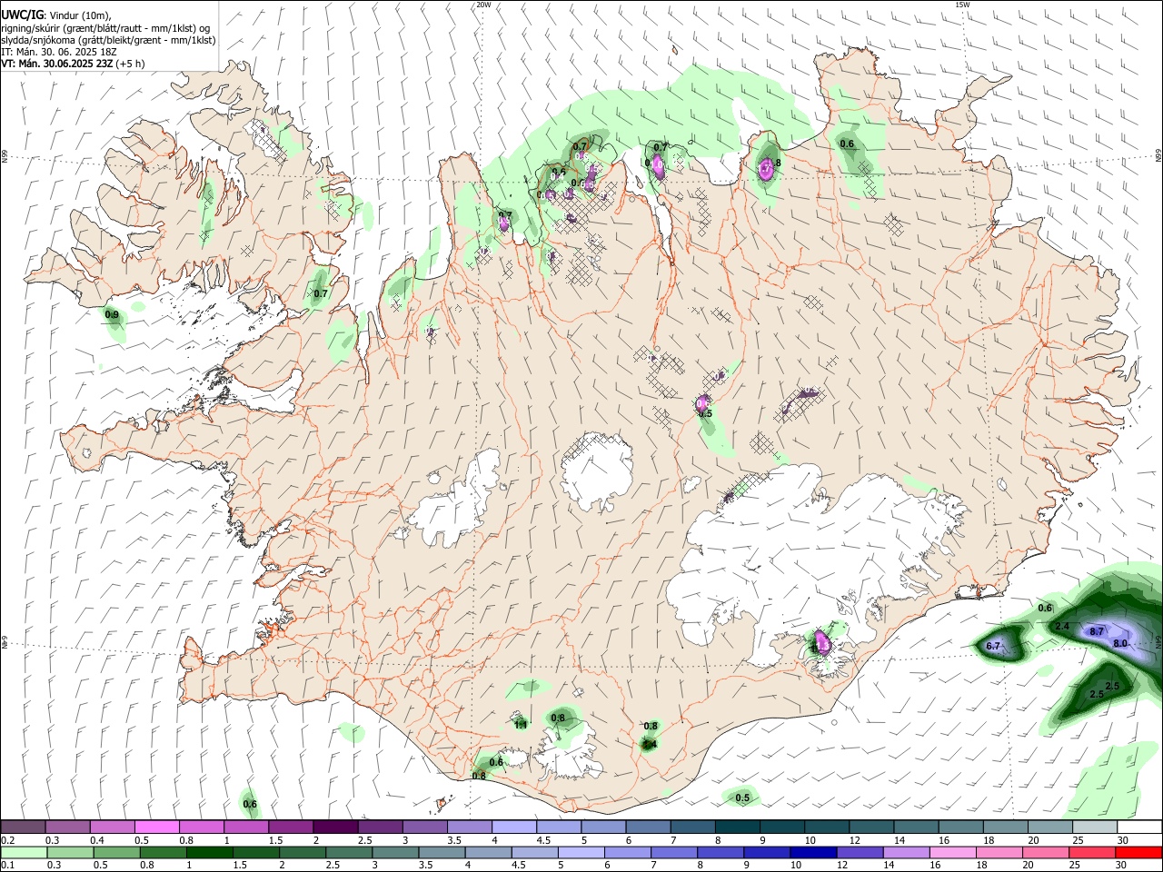Pick the pale green lower swatch starting at 0.1
The image size is (1163, 872).
(x=24, y=852)
